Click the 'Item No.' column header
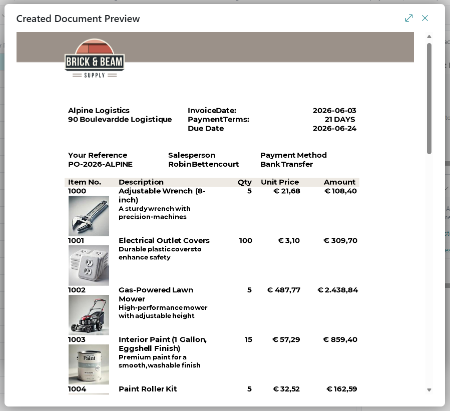Viewport: 450px width, 411px height. pyautogui.click(x=85, y=182)
